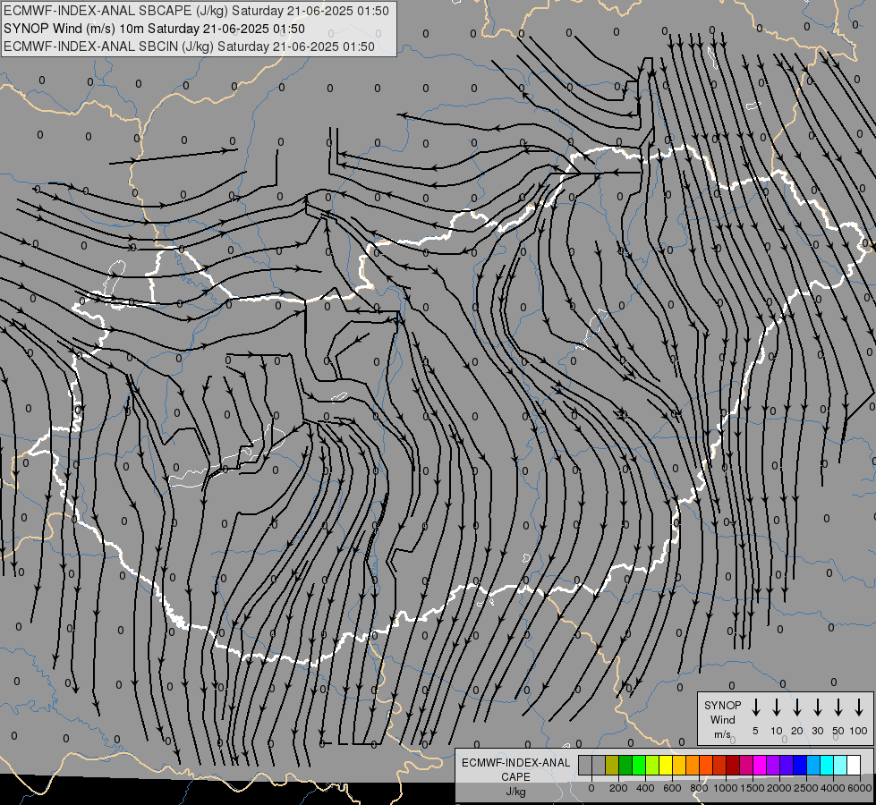Click the 2500 tick label on CAPE scale
Image resolution: width=876 pixels, height=805 pixels.
[x=805, y=788]
